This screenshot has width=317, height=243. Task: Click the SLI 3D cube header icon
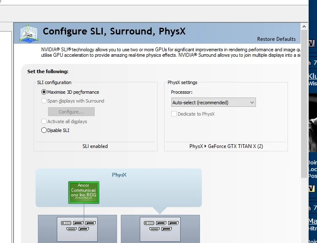pyautogui.click(x=29, y=33)
